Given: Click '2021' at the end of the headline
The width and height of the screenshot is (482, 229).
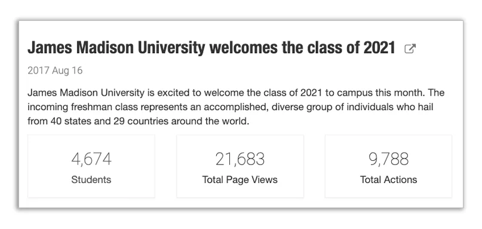Looking at the screenshot, I should click(379, 48).
